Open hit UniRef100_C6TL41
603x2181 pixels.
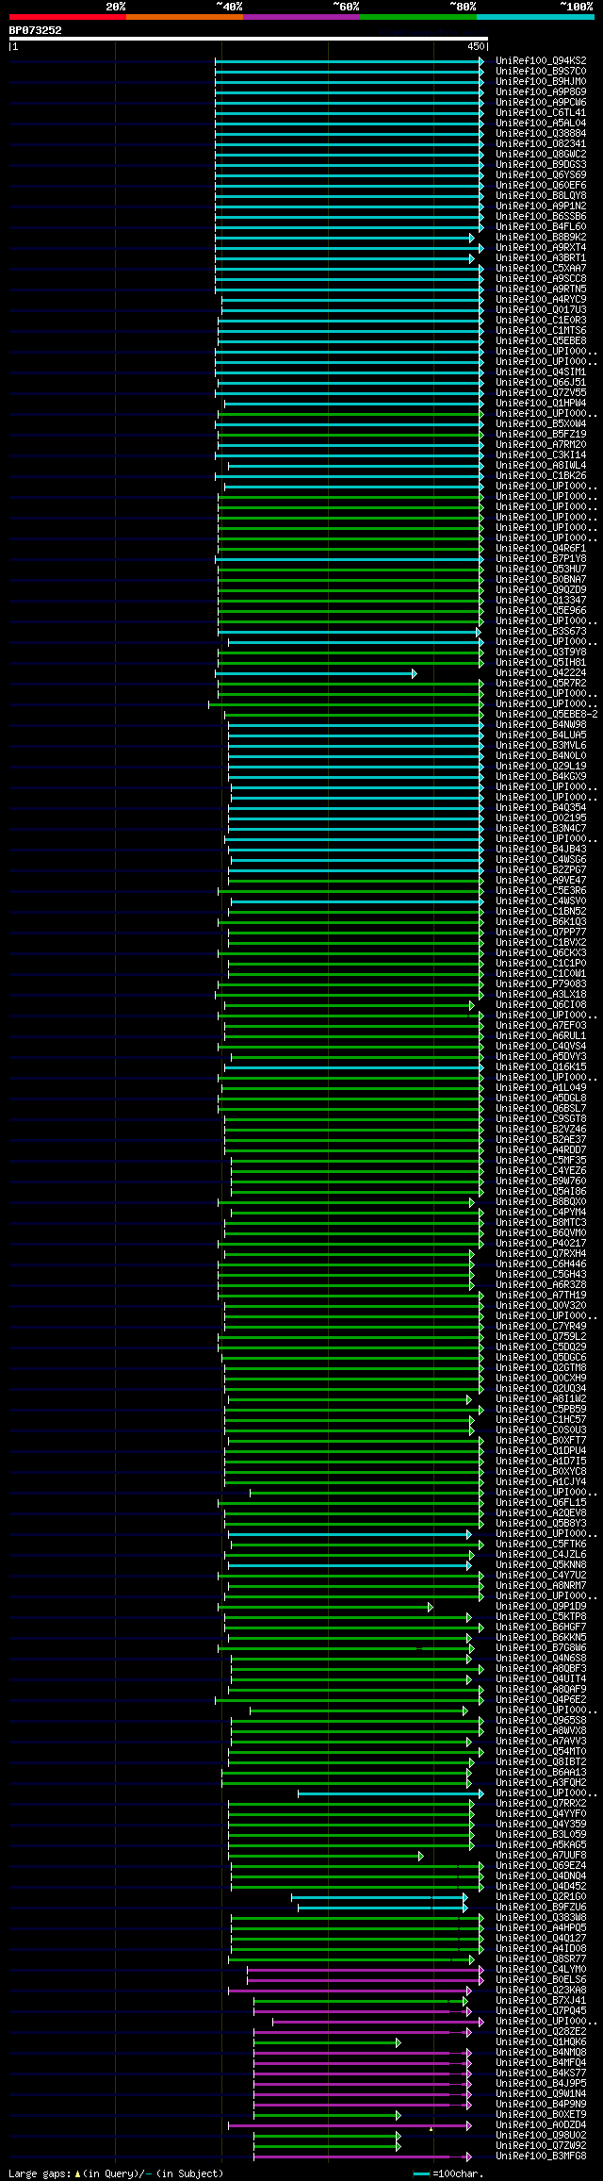tap(541, 112)
